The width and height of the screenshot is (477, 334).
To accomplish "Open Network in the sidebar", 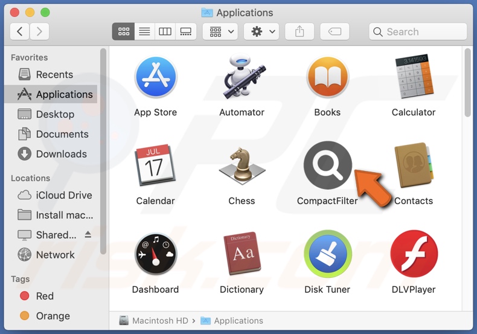I will tap(51, 255).
